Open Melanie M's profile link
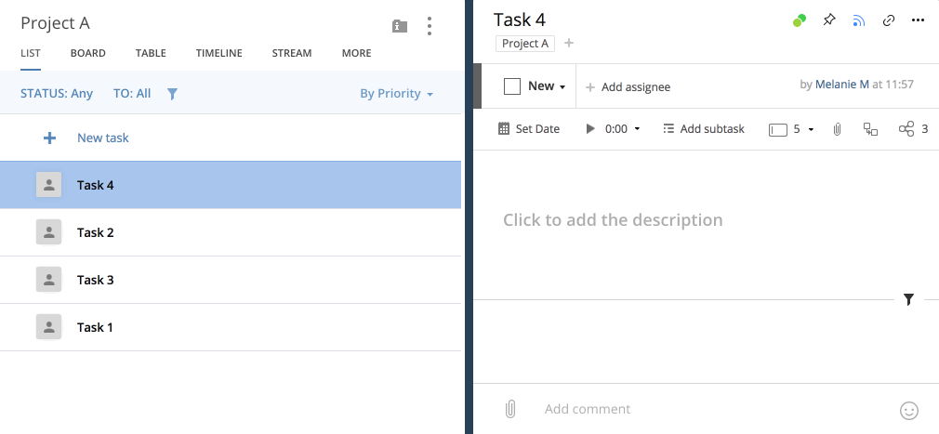Viewport: 939px width, 434px height. coord(841,84)
